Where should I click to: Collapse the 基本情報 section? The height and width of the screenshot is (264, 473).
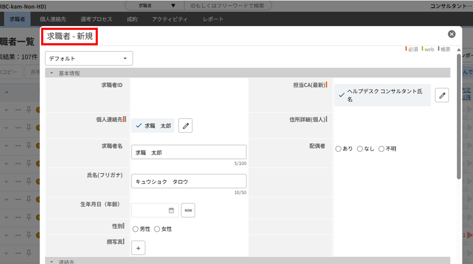point(52,73)
